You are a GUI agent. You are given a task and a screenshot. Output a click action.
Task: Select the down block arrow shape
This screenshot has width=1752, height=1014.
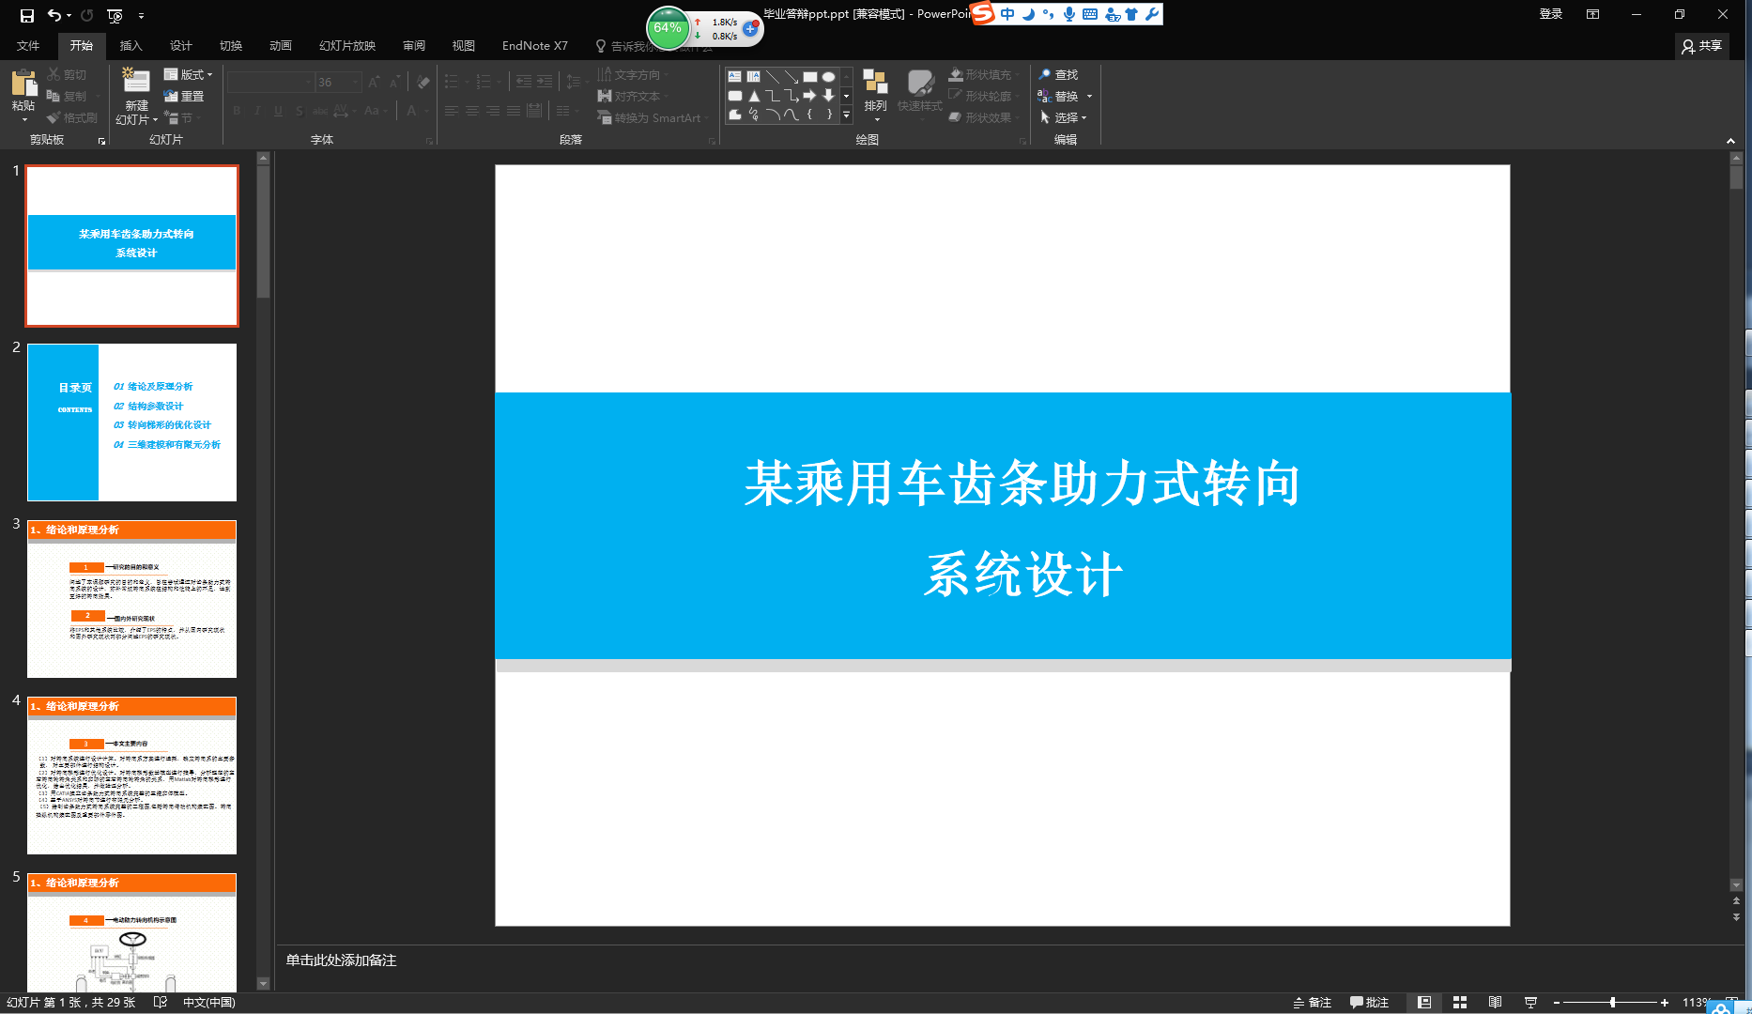pos(828,96)
